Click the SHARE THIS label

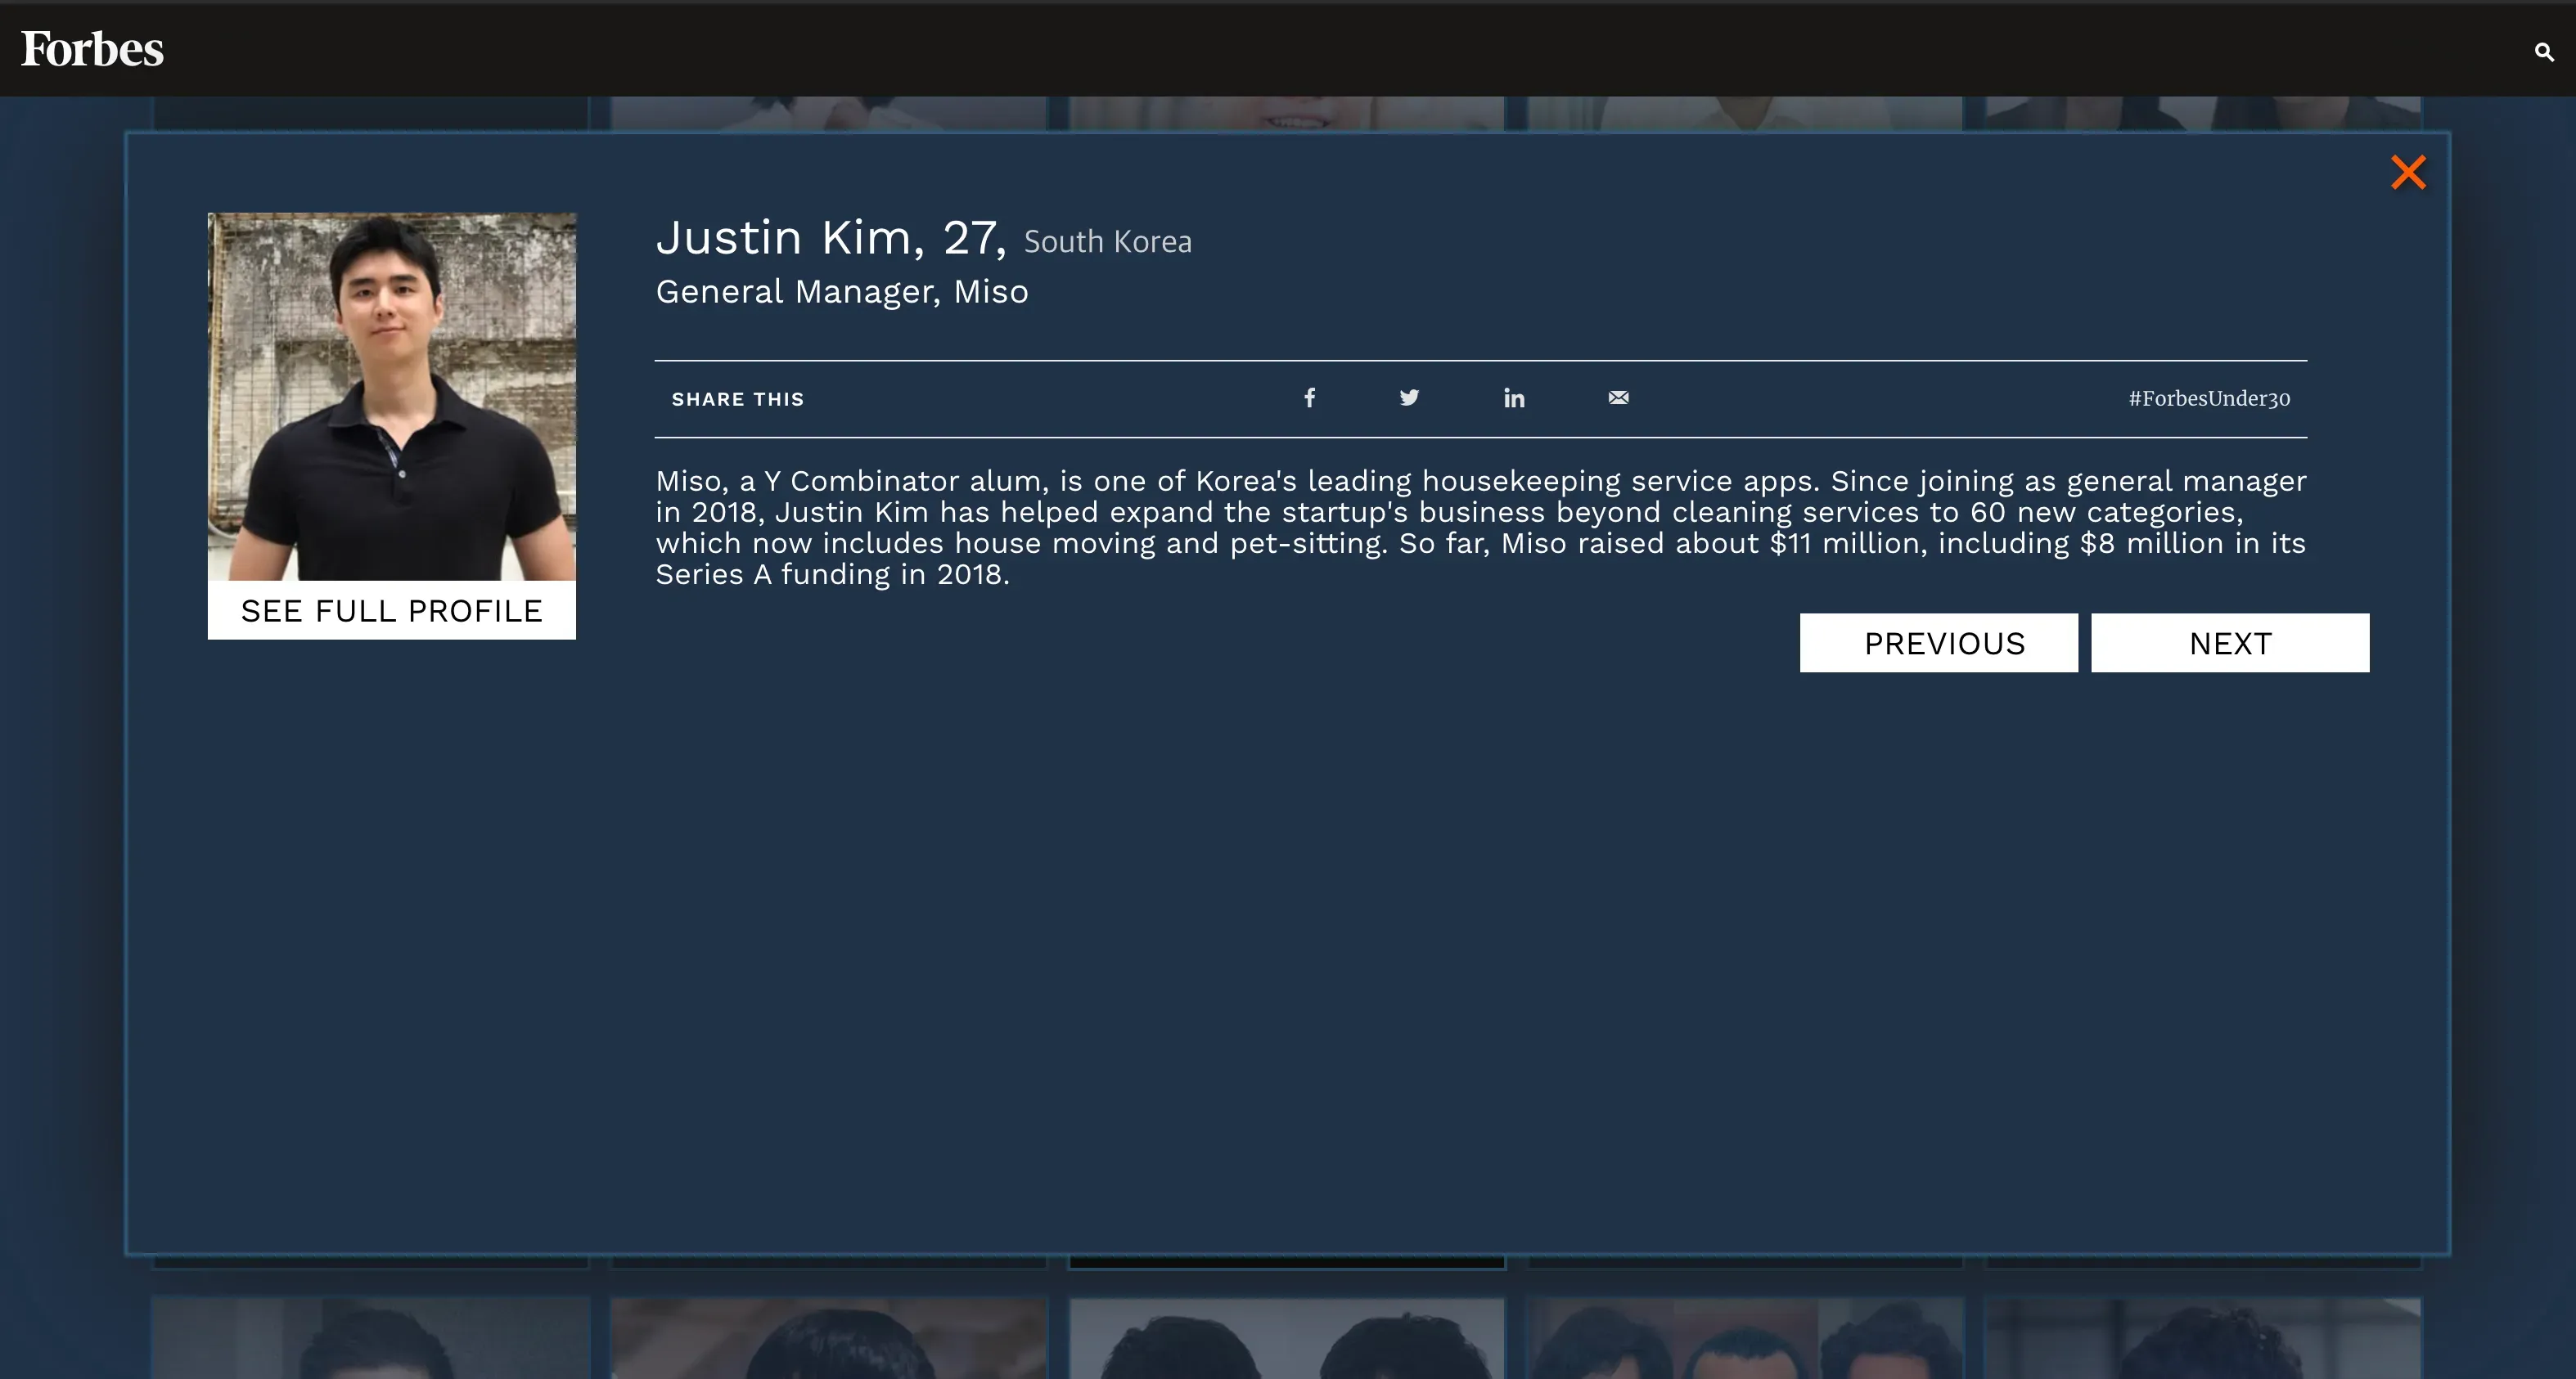tap(738, 398)
